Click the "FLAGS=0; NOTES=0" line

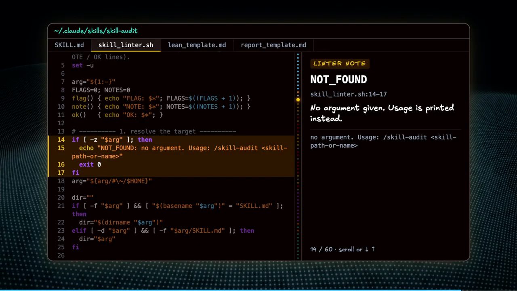(x=101, y=90)
